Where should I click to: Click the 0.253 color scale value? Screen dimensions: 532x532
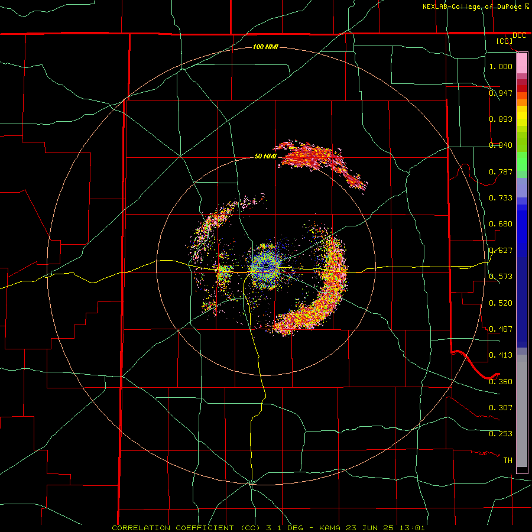click(501, 434)
